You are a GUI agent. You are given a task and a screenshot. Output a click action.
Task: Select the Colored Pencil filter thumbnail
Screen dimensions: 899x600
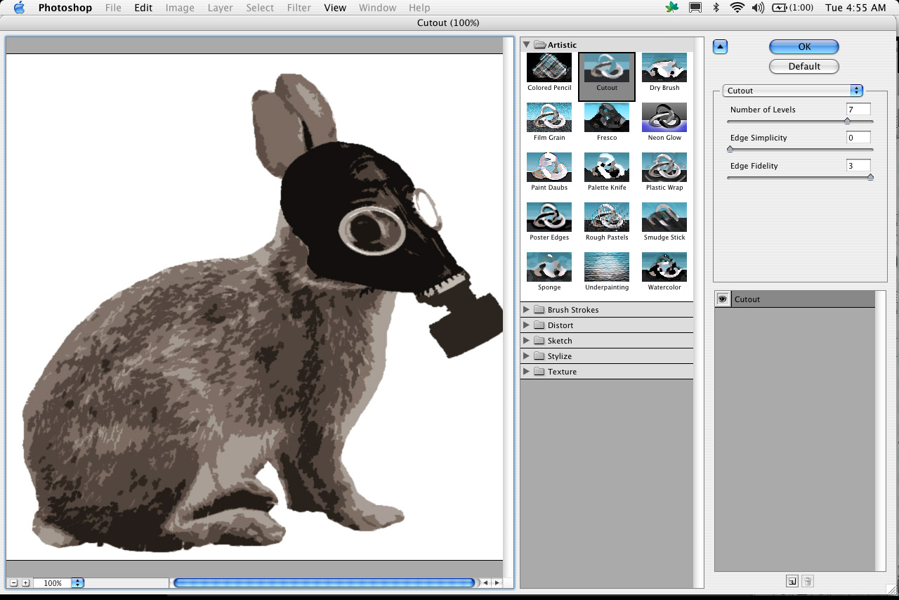tap(549, 67)
